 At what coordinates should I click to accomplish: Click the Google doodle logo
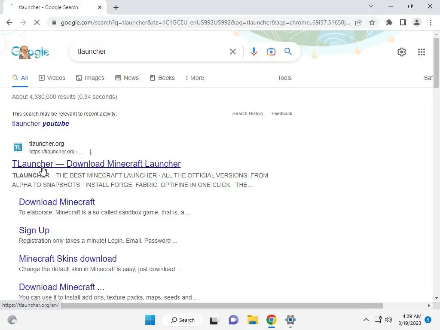(x=31, y=52)
